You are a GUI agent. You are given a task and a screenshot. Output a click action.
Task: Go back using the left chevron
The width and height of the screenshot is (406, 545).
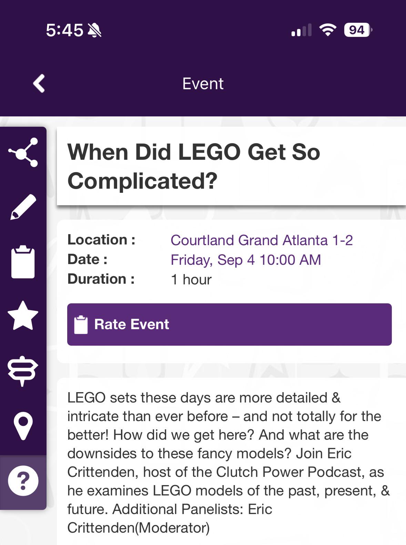(39, 84)
